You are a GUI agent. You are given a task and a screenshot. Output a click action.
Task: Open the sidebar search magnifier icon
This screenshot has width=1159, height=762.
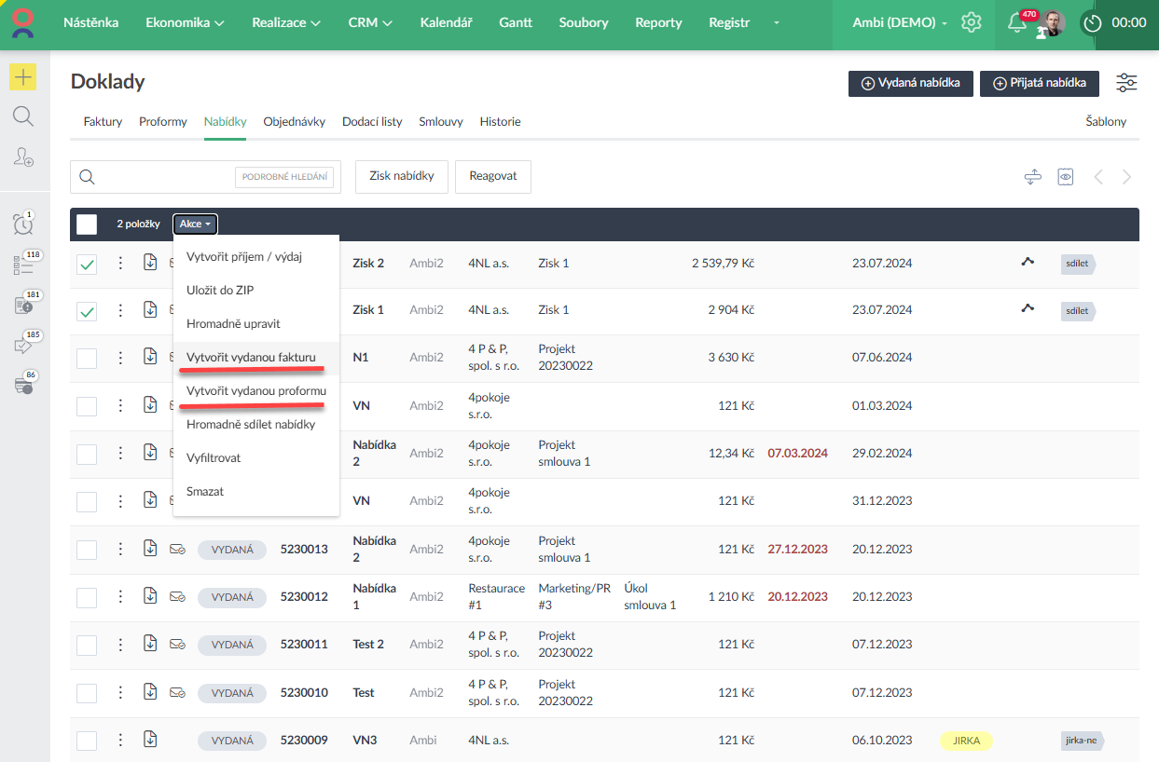point(23,116)
